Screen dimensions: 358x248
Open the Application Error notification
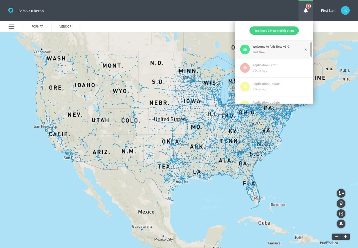click(x=264, y=68)
